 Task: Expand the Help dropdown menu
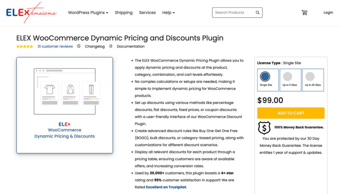(x=168, y=12)
